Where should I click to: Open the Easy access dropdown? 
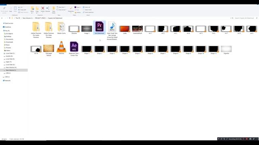pos(62,10)
